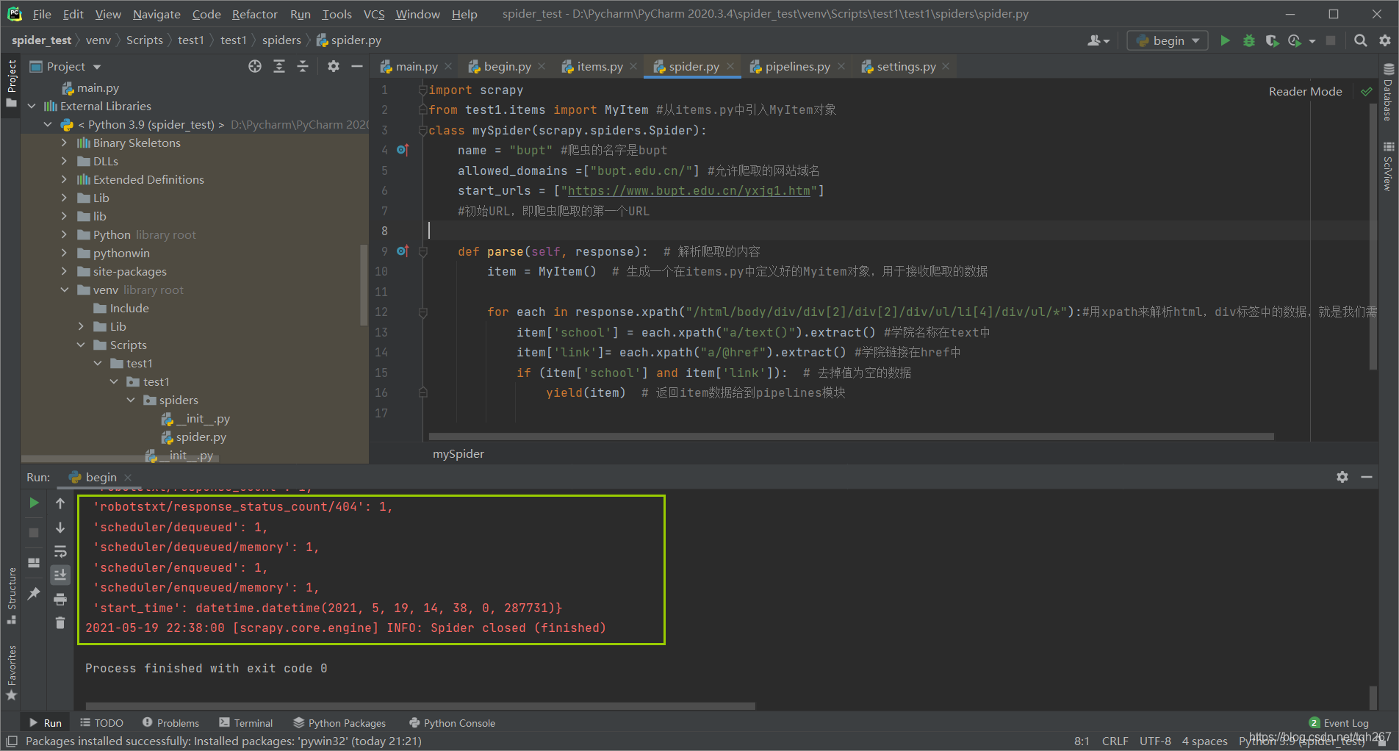1399x751 pixels.
Task: Switch to the settings.py editor tab
Action: (x=906, y=67)
